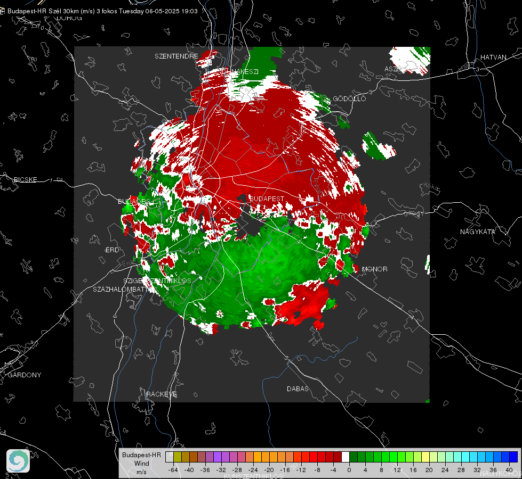Pick the white swatch in the wind legend

point(346,457)
